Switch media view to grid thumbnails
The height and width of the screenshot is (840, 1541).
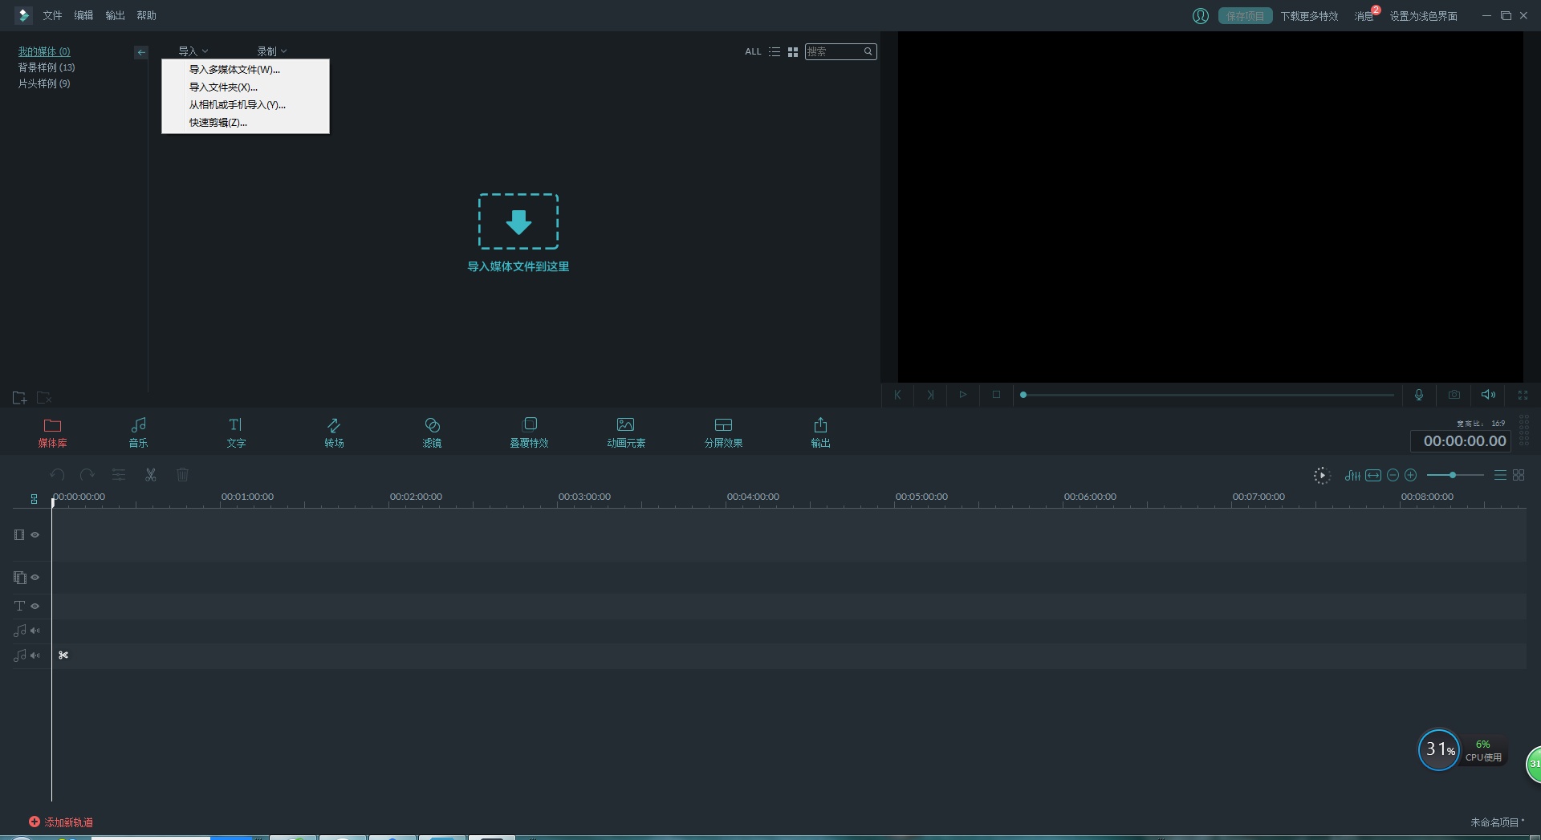point(793,51)
